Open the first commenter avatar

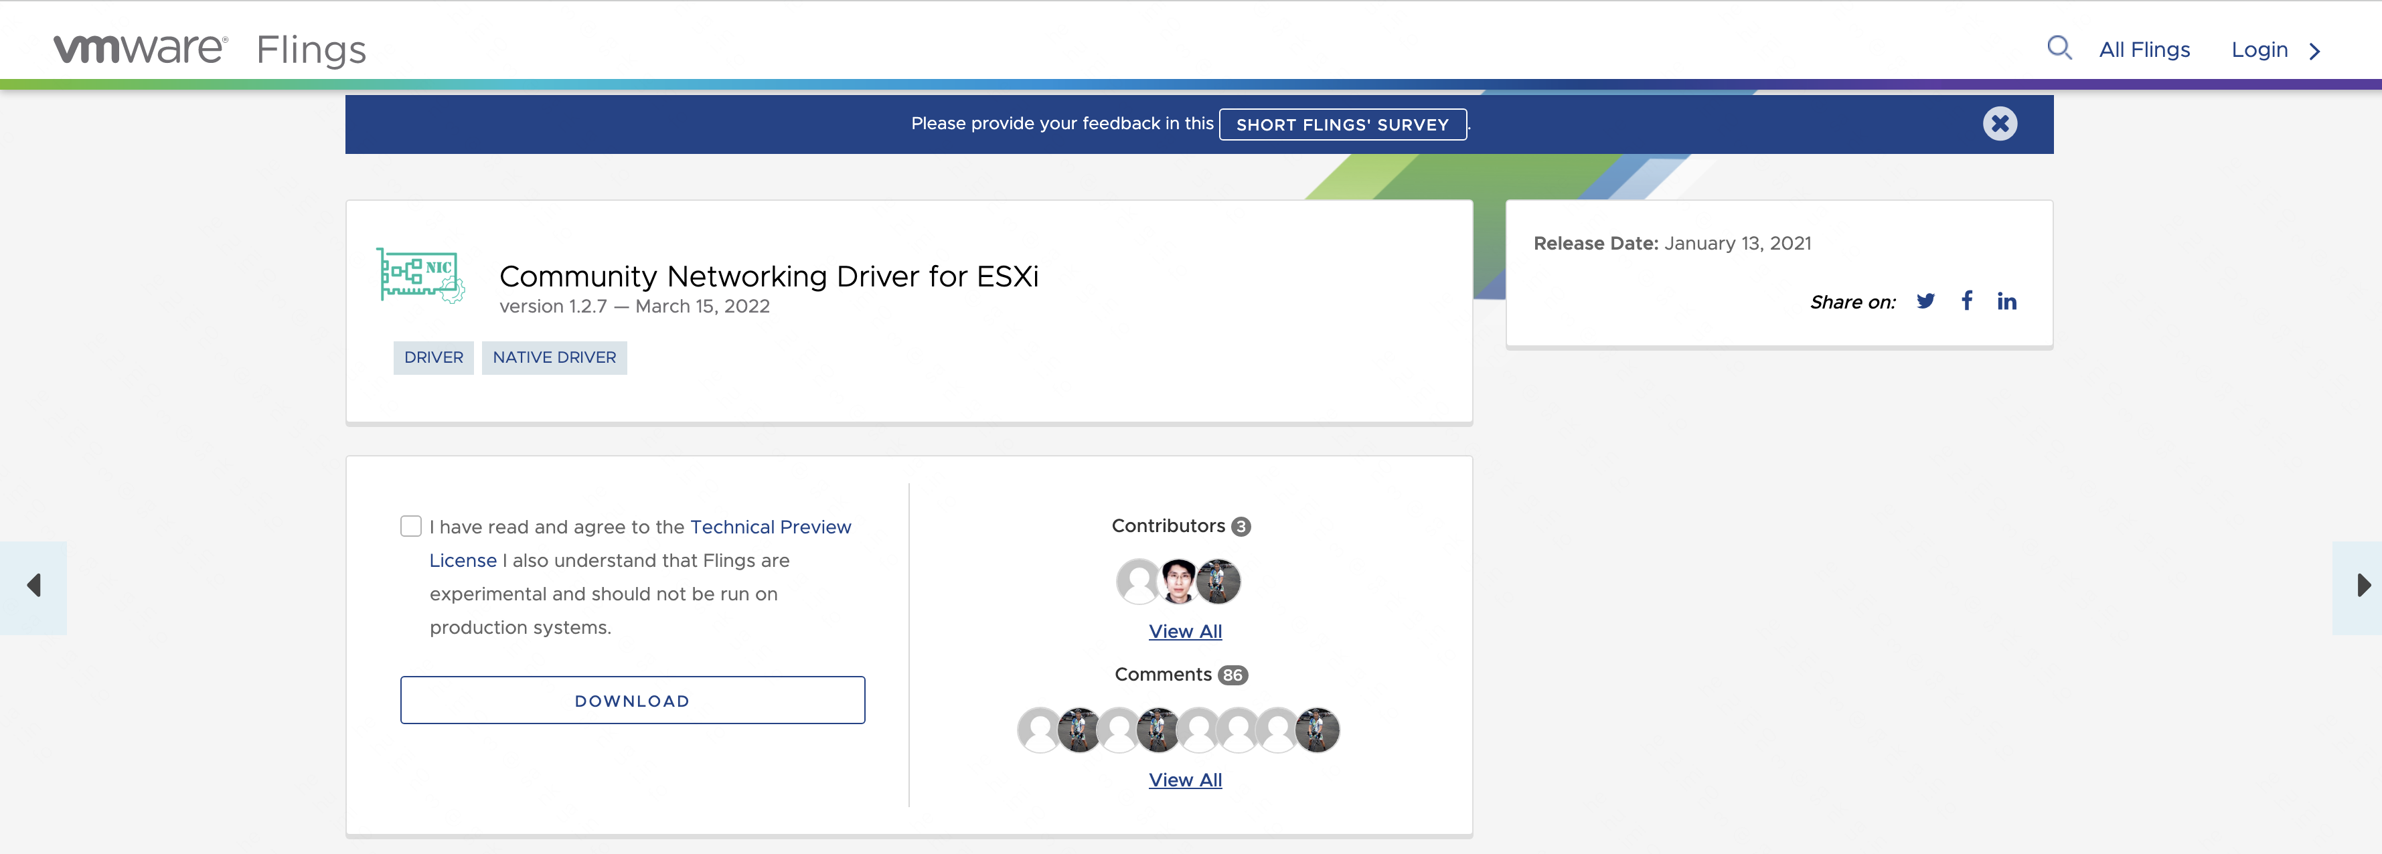tap(1039, 730)
